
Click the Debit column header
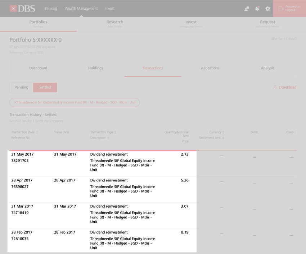[254, 132]
